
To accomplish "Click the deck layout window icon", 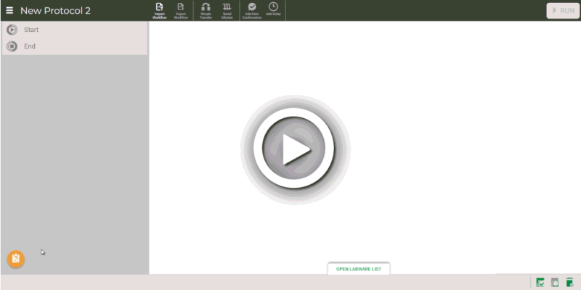I will point(555,282).
